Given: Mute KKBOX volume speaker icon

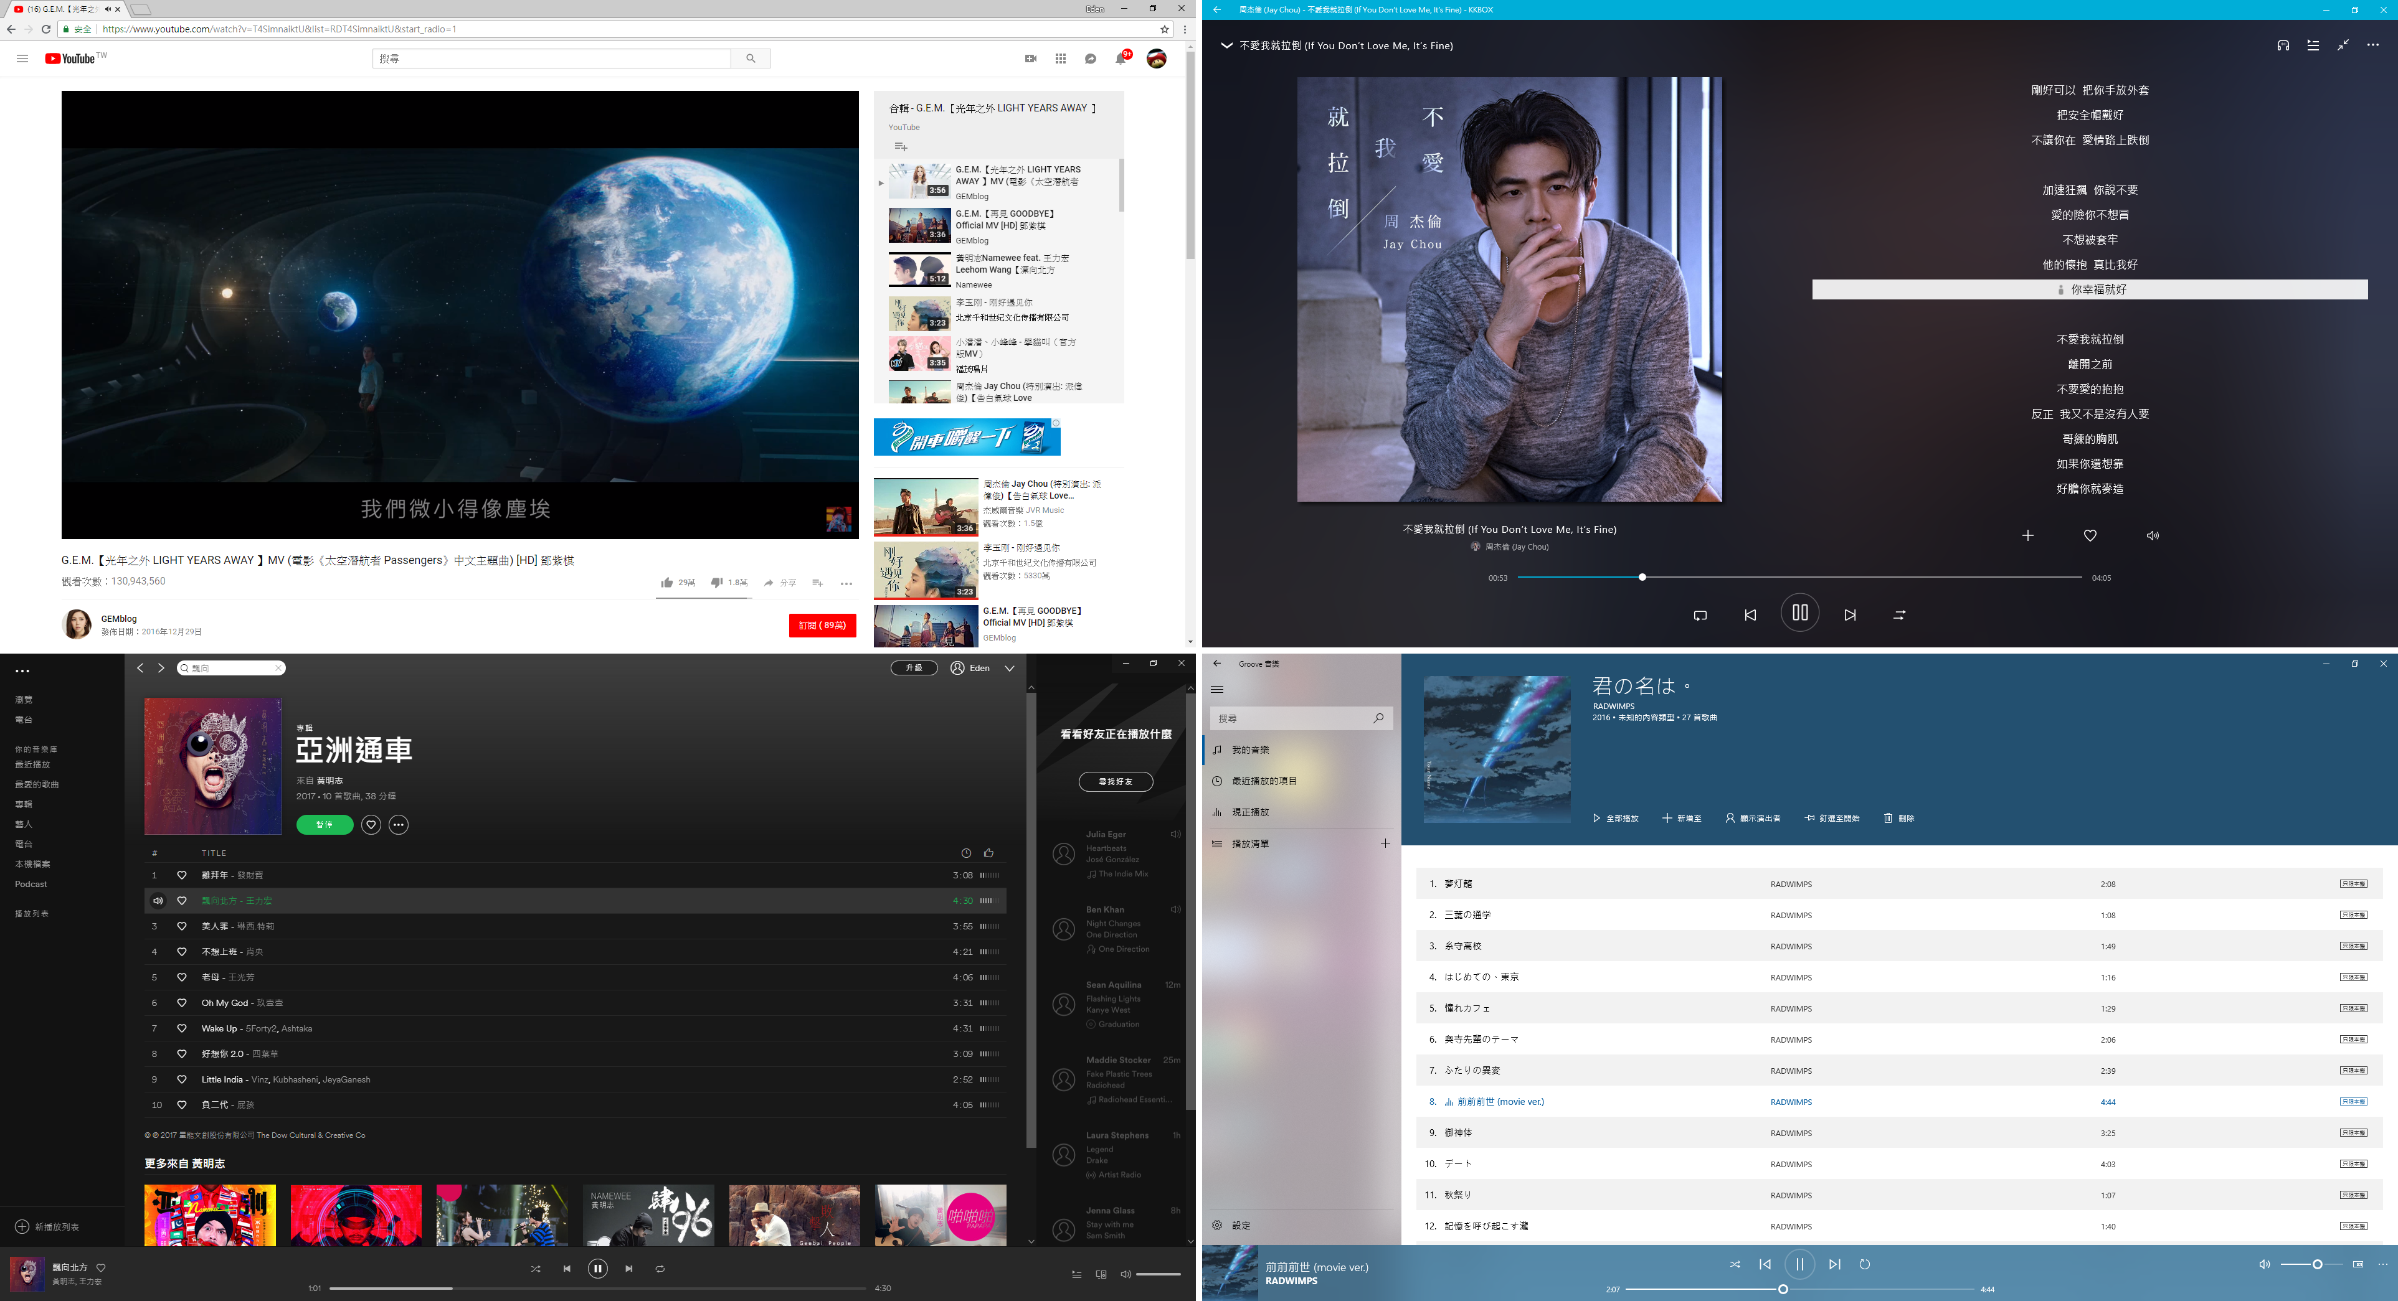Looking at the screenshot, I should point(2152,535).
